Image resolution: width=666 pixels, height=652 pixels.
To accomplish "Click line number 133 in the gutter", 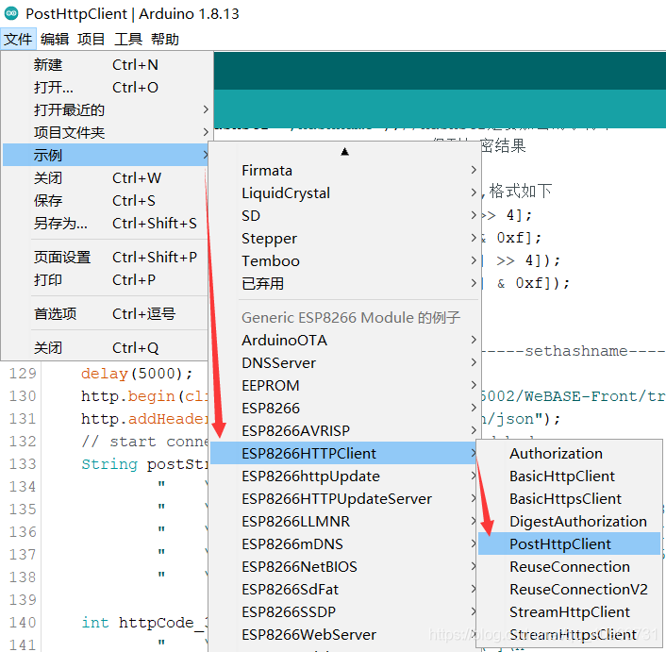I will [23, 464].
